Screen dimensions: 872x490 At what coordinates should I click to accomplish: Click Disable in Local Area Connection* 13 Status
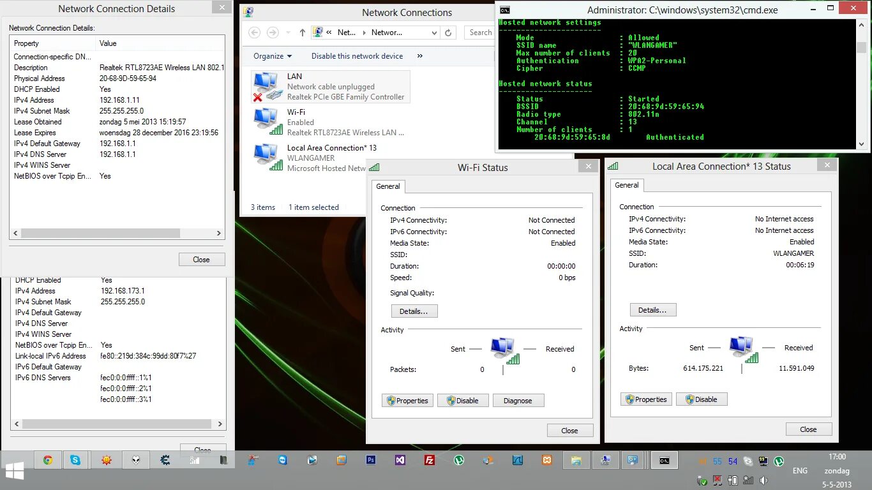pyautogui.click(x=702, y=399)
